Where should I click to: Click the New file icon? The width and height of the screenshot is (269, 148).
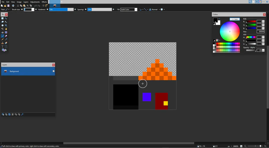[x=2, y=6]
